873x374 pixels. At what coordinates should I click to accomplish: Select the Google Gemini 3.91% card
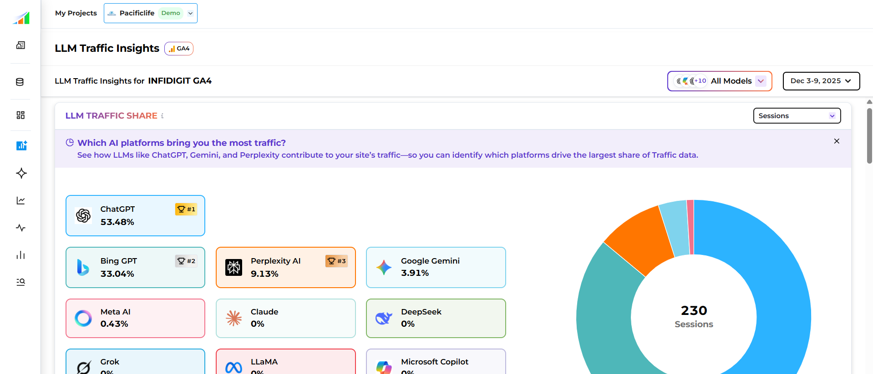point(436,267)
